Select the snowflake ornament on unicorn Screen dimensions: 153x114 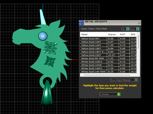tap(50, 47)
